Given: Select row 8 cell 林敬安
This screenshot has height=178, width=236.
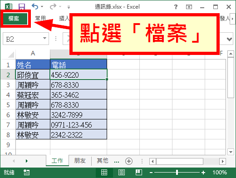Looking at the screenshot, I should coord(33,134).
